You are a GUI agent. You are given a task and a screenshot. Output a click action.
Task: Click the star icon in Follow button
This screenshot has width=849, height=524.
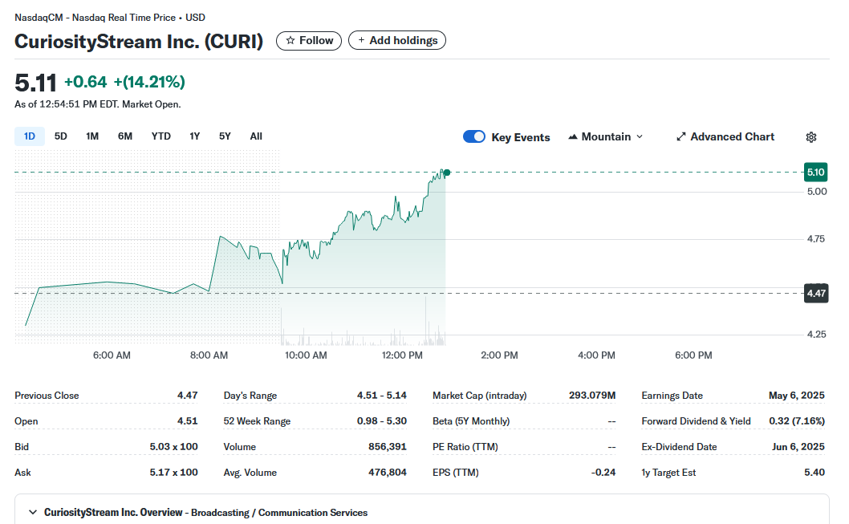pyautogui.click(x=290, y=41)
